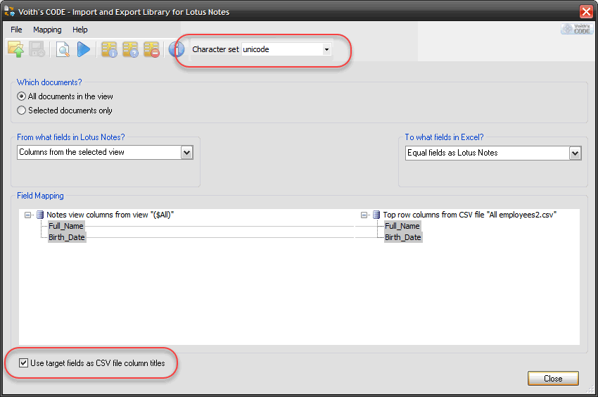Click the database icon beside Notes view columns

(x=40, y=215)
